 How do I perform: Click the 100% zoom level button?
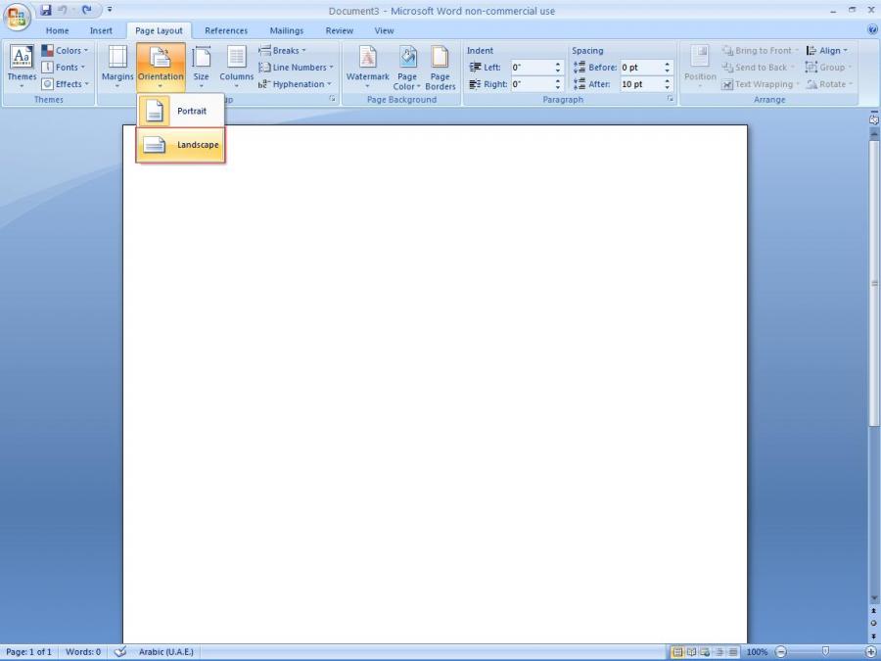coord(757,652)
